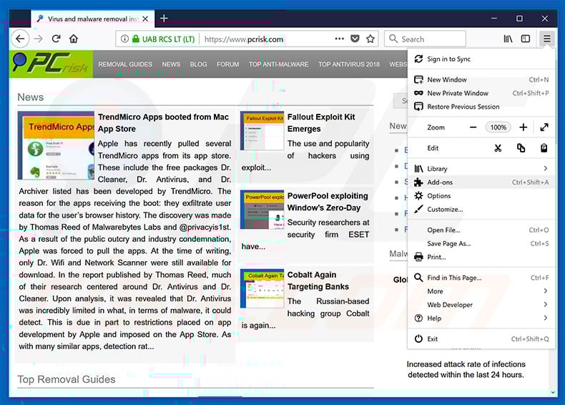Viewport: 565px width, 405px height.
Task: Click the Fallout Exploit Kit thumbnail
Action: tap(262, 130)
